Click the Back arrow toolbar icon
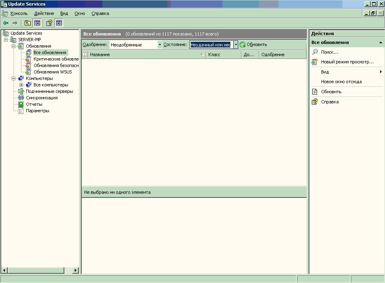Screen dimensions: 385x283 [x=6, y=23]
